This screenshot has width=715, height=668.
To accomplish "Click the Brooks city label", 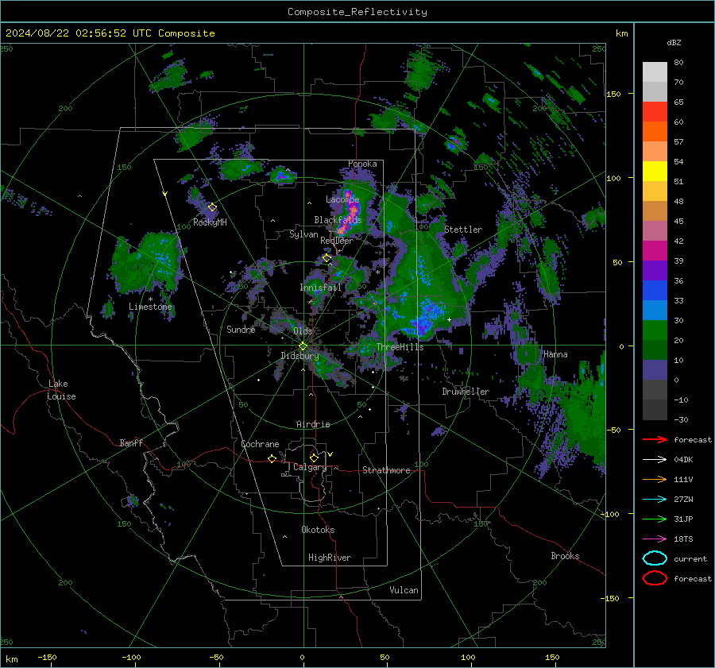I will [x=565, y=556].
